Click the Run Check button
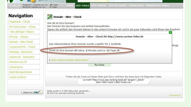This screenshot has height=107, width=191. pos(99,65)
